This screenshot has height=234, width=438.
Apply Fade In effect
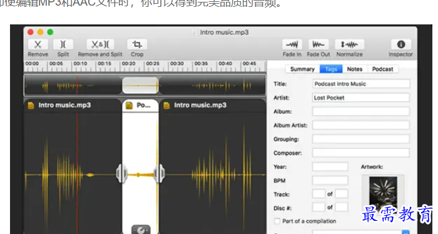point(292,44)
